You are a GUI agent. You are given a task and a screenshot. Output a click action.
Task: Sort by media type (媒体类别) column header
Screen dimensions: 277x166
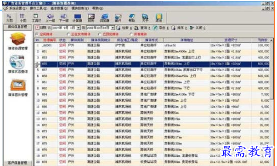click(x=77, y=40)
